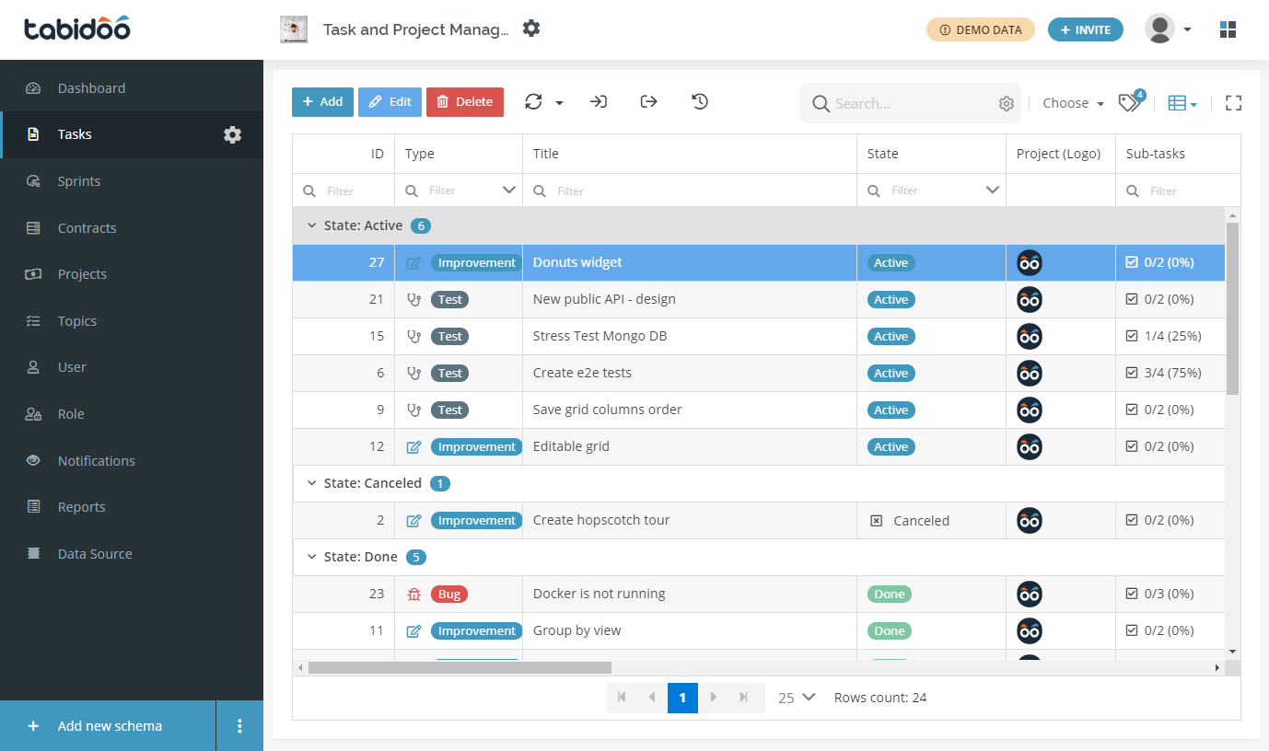Open the refresh options dropdown arrow
1269x751 pixels.
click(559, 103)
